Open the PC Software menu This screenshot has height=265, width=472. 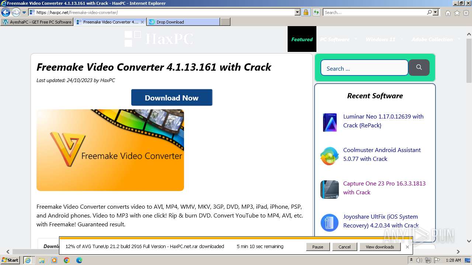point(334,39)
